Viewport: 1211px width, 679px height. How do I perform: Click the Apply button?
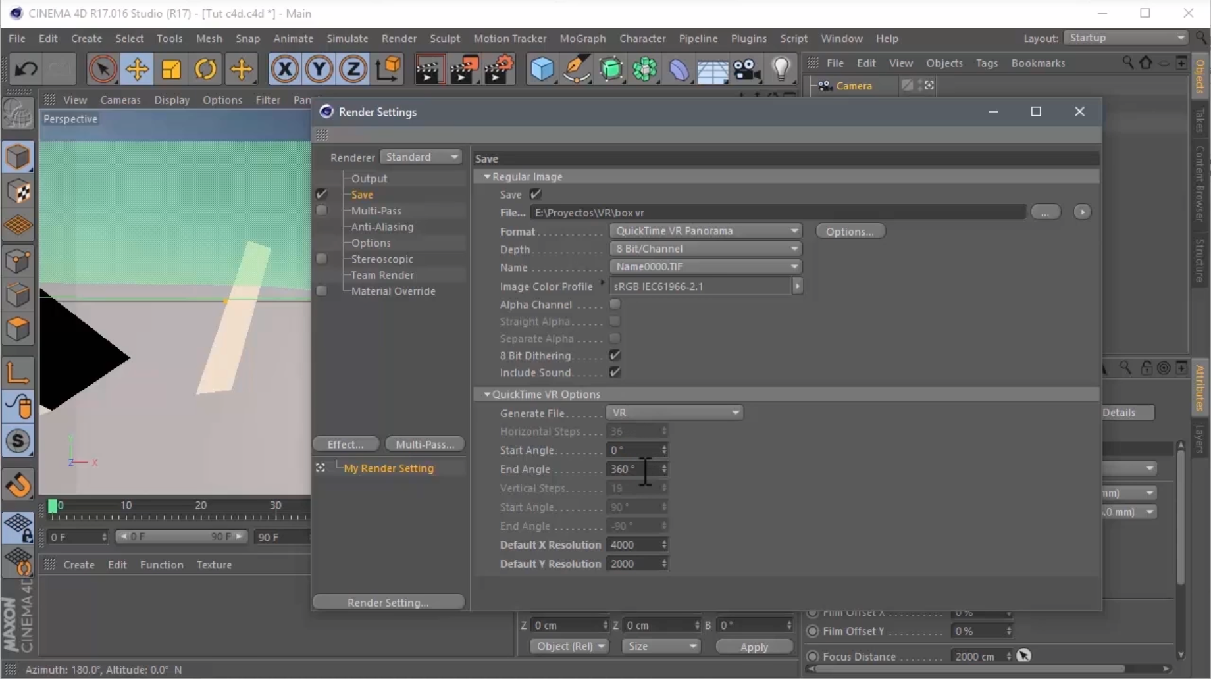[x=754, y=647]
